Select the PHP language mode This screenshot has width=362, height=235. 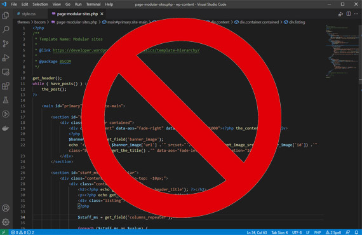point(318,232)
